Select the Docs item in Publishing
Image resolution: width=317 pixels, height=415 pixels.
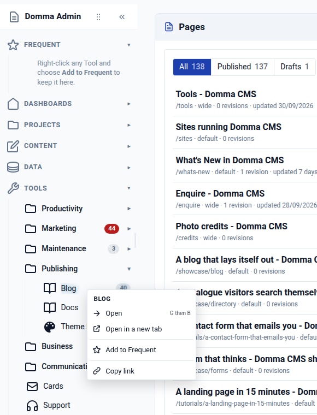[69, 307]
